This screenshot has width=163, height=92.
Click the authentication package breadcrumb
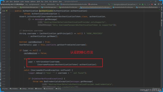click(x=51, y=4)
